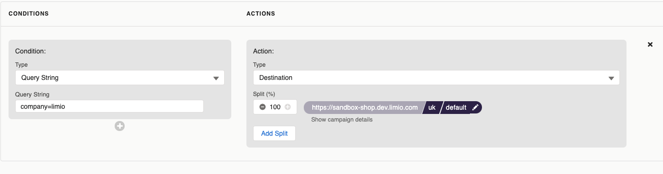Click the Query String field label

click(32, 94)
